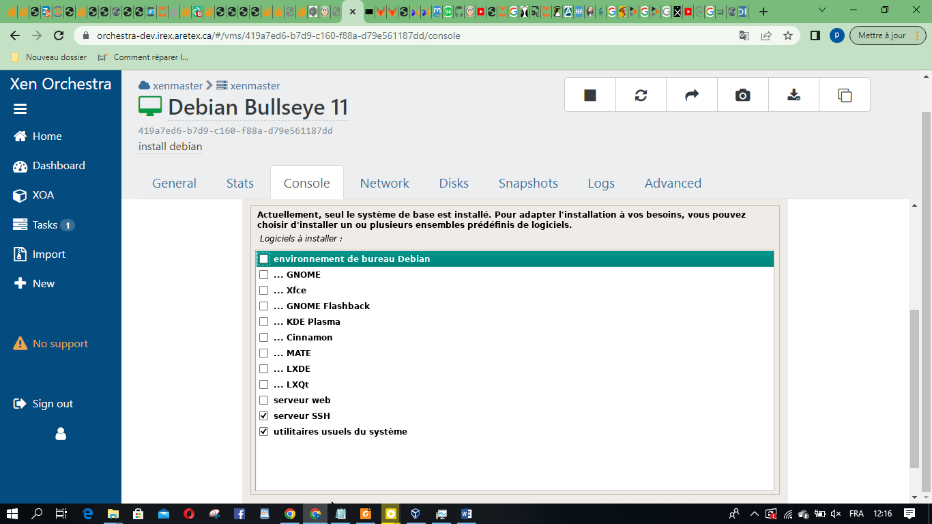Screen dimensions: 932x524
Task: Expand the tab search chevron
Action: (821, 11)
